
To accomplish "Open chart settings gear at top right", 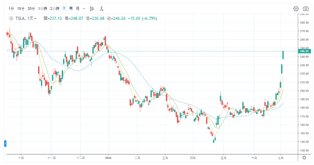I will [296, 9].
